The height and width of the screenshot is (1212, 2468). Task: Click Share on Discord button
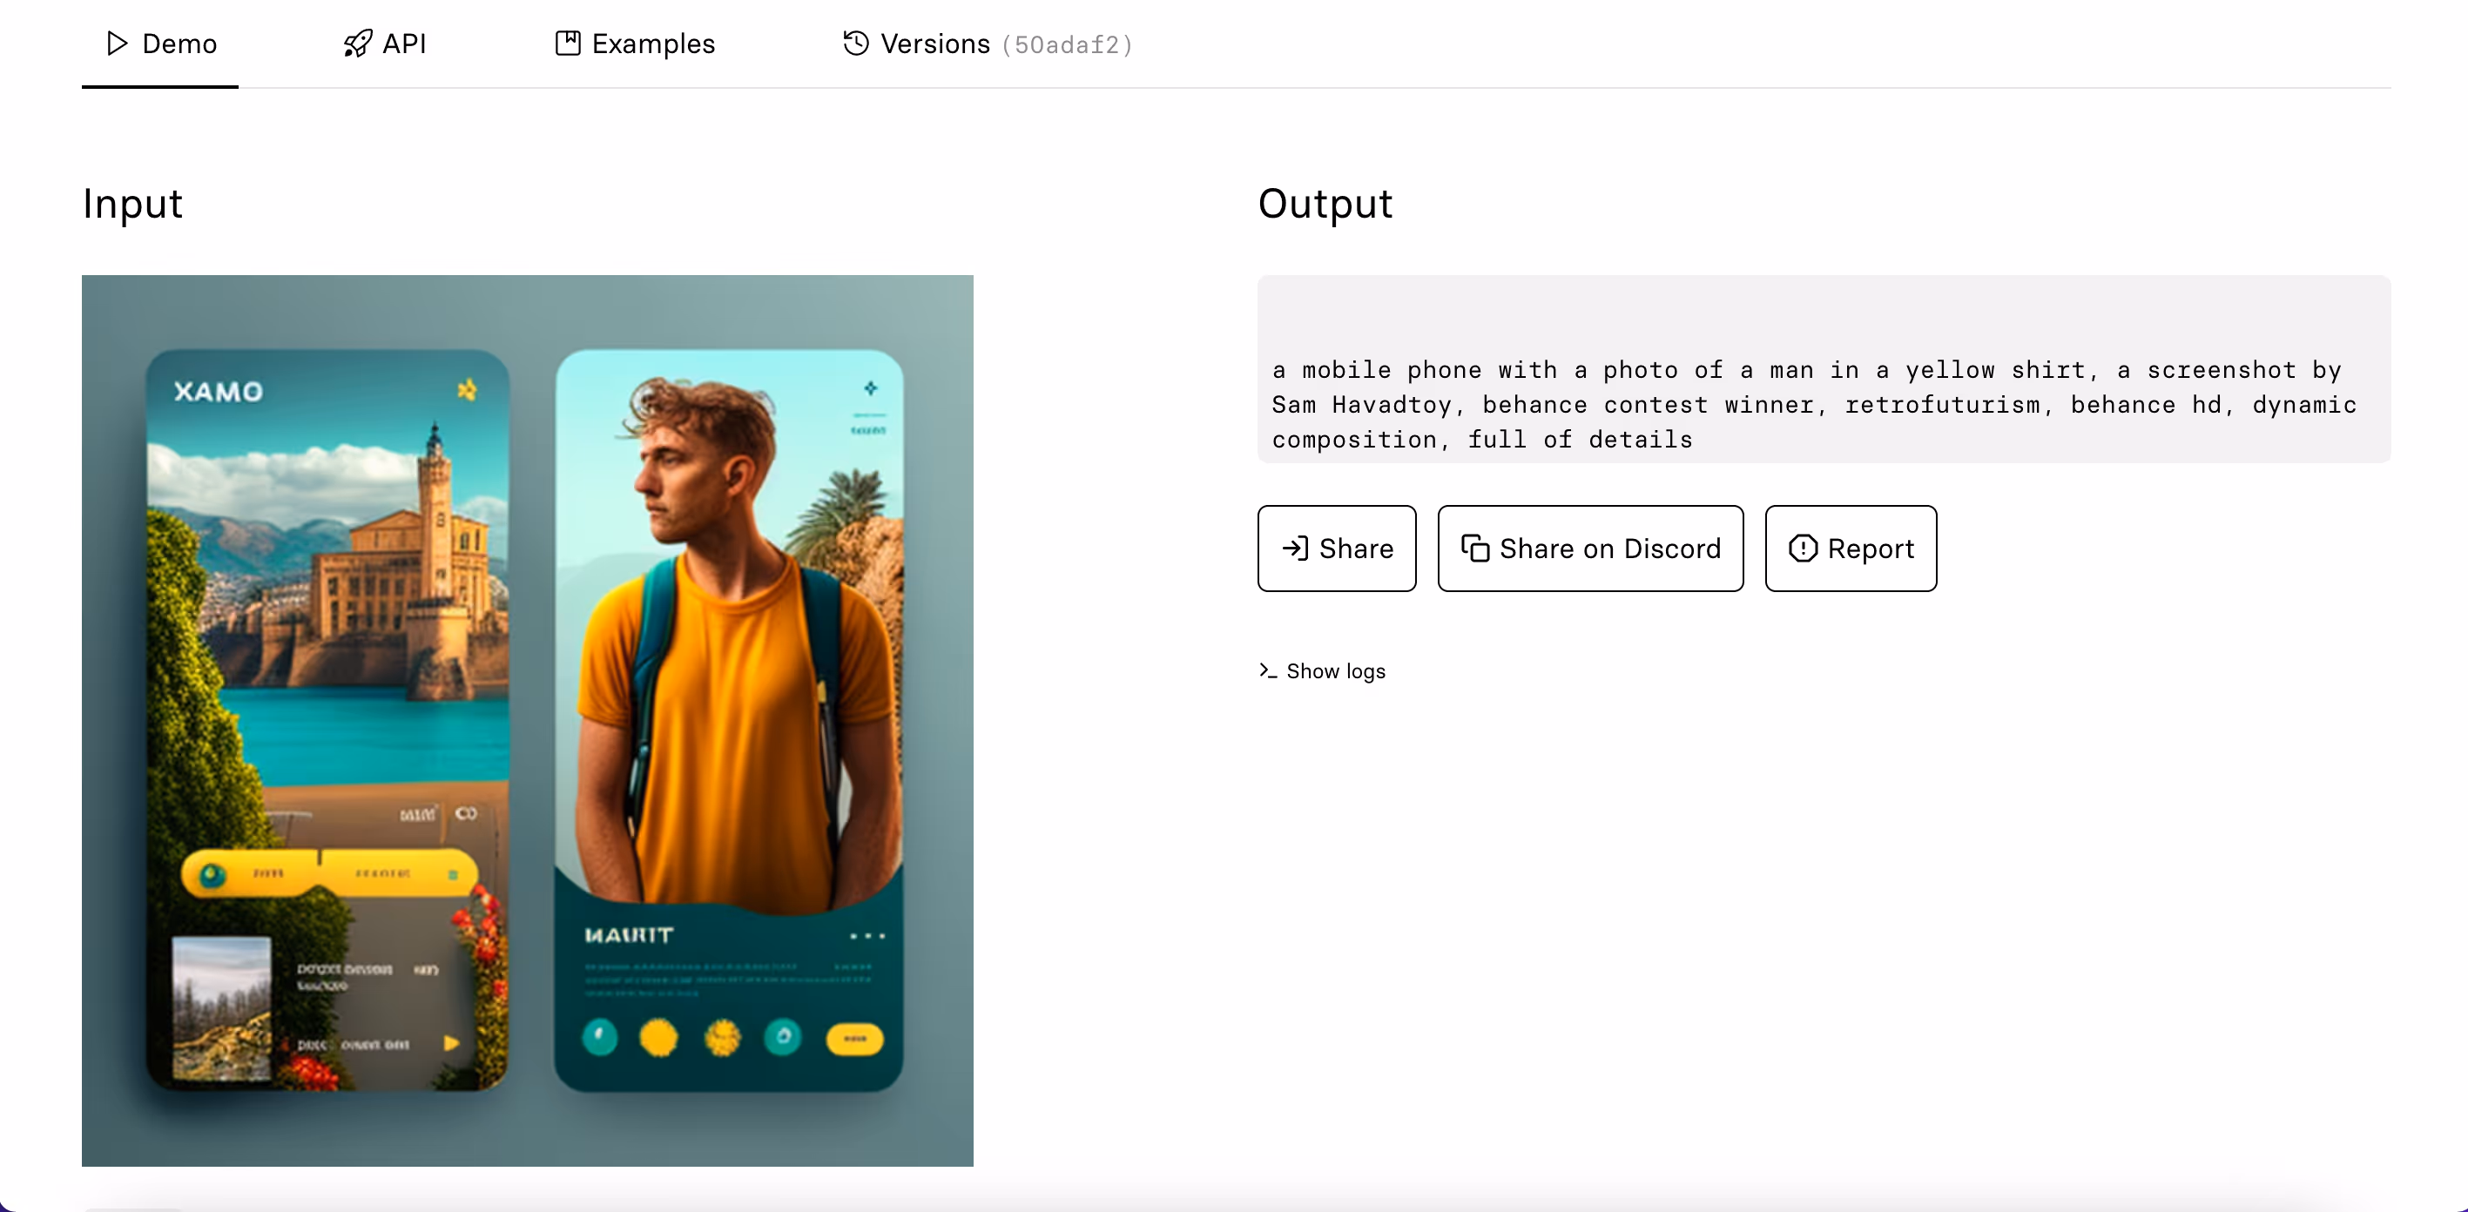point(1590,548)
